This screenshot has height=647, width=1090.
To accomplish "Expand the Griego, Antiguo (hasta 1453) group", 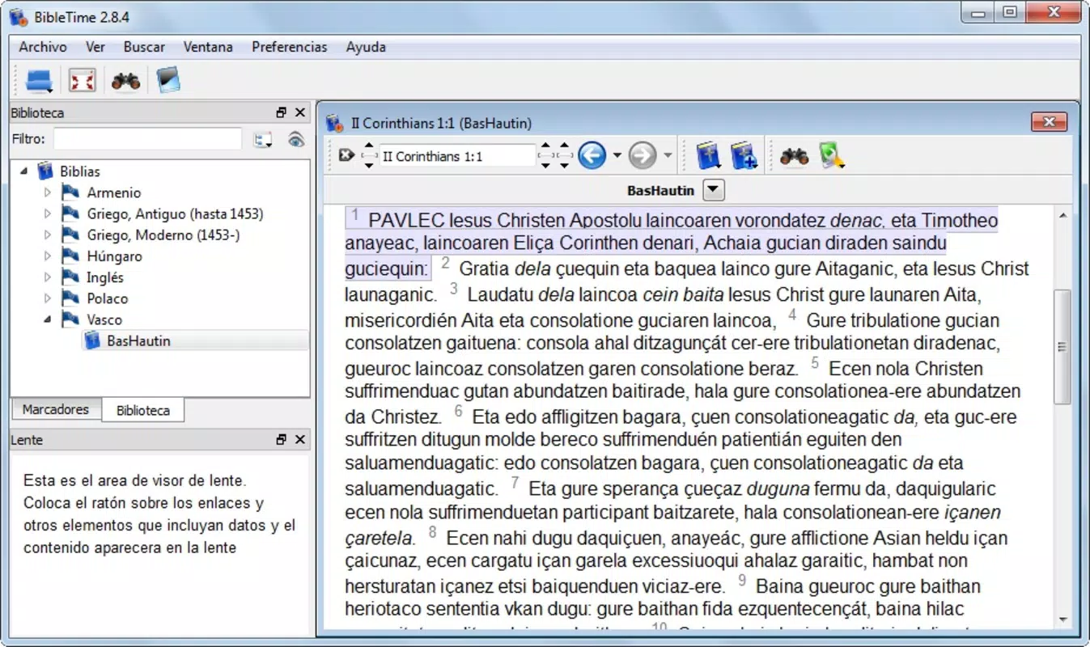I will [47, 214].
